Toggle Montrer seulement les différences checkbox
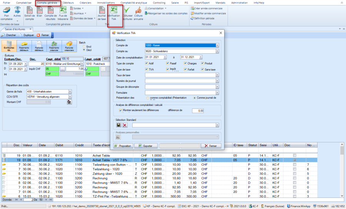 point(121,110)
